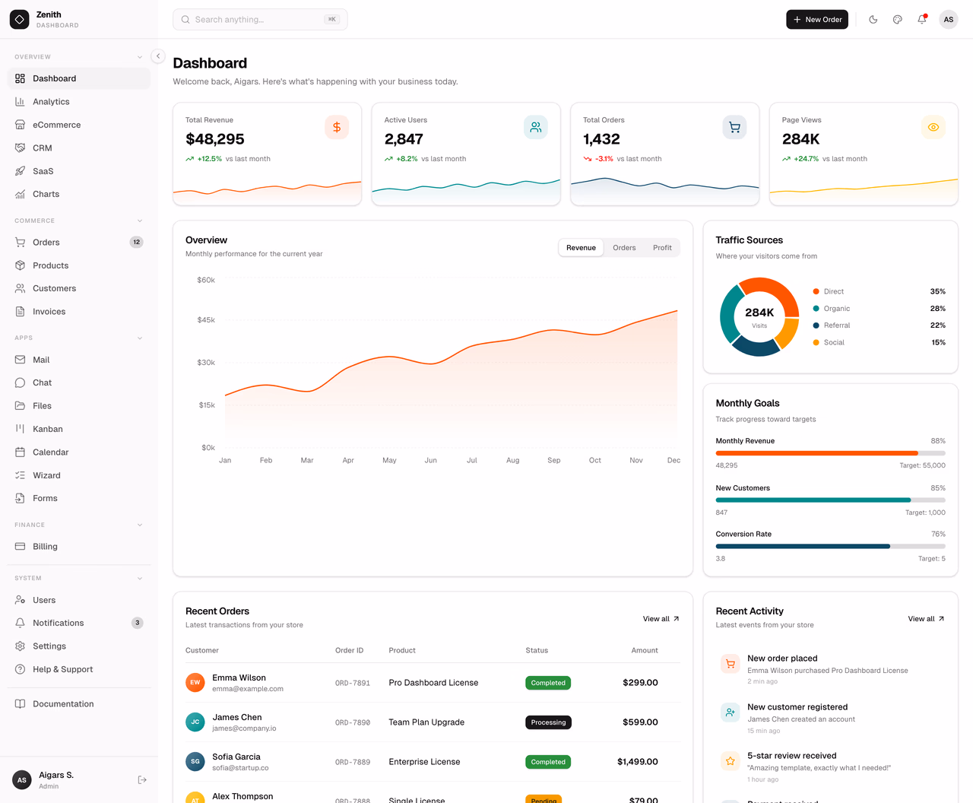
Task: Click the Customers icon in sidebar
Action: (21, 288)
